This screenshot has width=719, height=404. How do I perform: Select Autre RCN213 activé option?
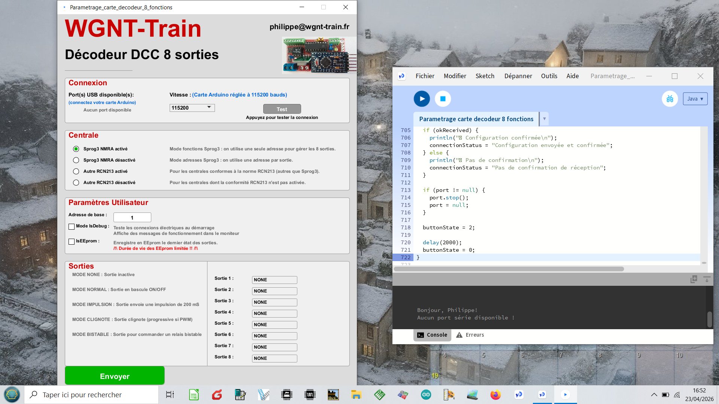click(x=76, y=171)
